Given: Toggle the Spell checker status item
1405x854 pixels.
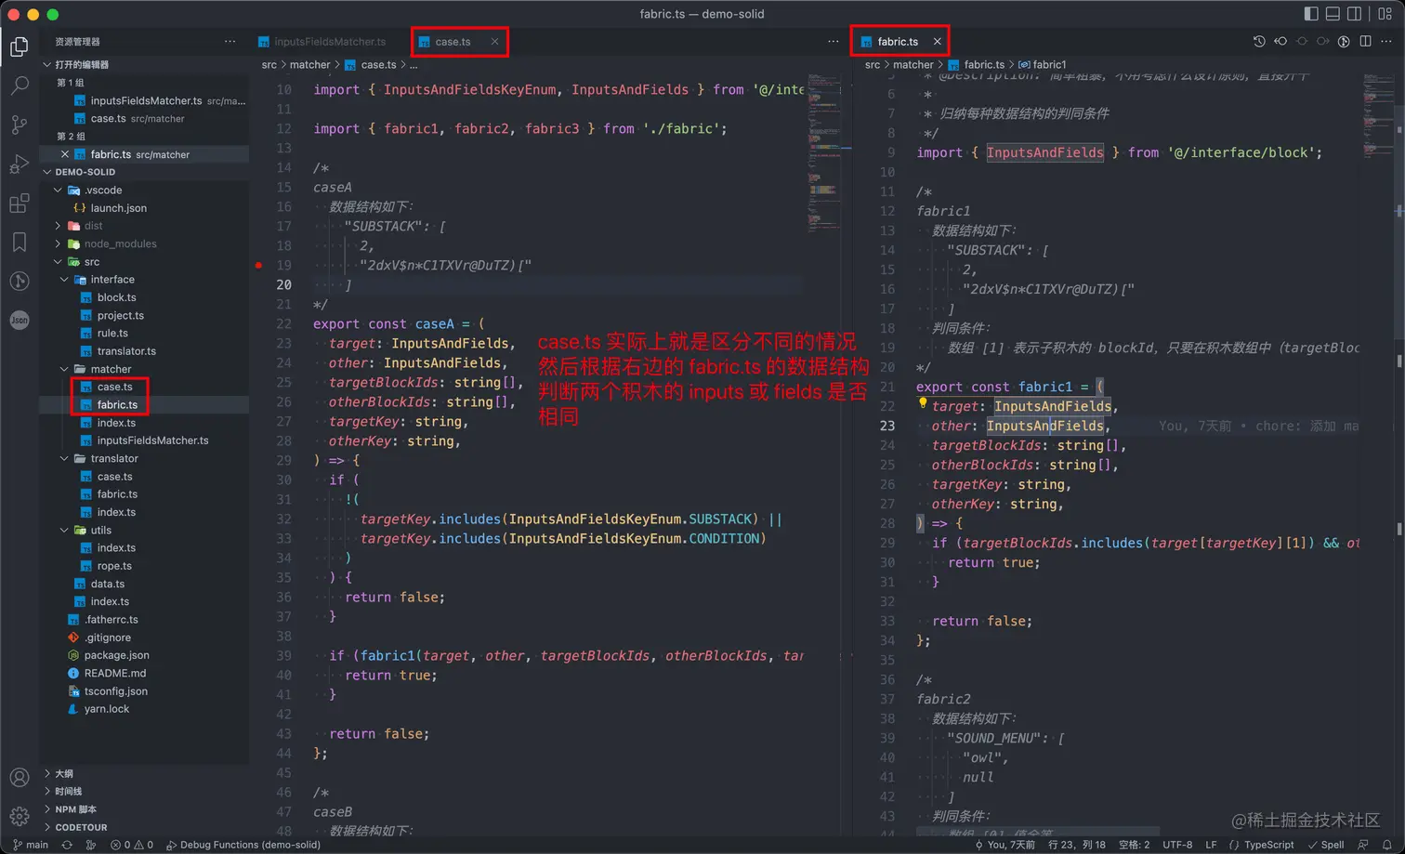Looking at the screenshot, I should coord(1326,845).
